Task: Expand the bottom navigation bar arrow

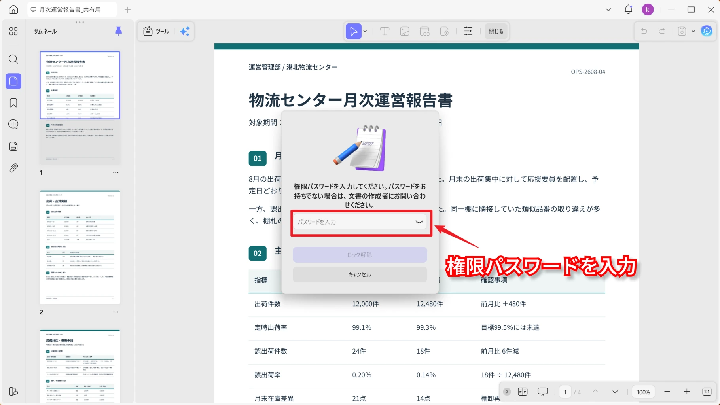Action: click(x=507, y=392)
